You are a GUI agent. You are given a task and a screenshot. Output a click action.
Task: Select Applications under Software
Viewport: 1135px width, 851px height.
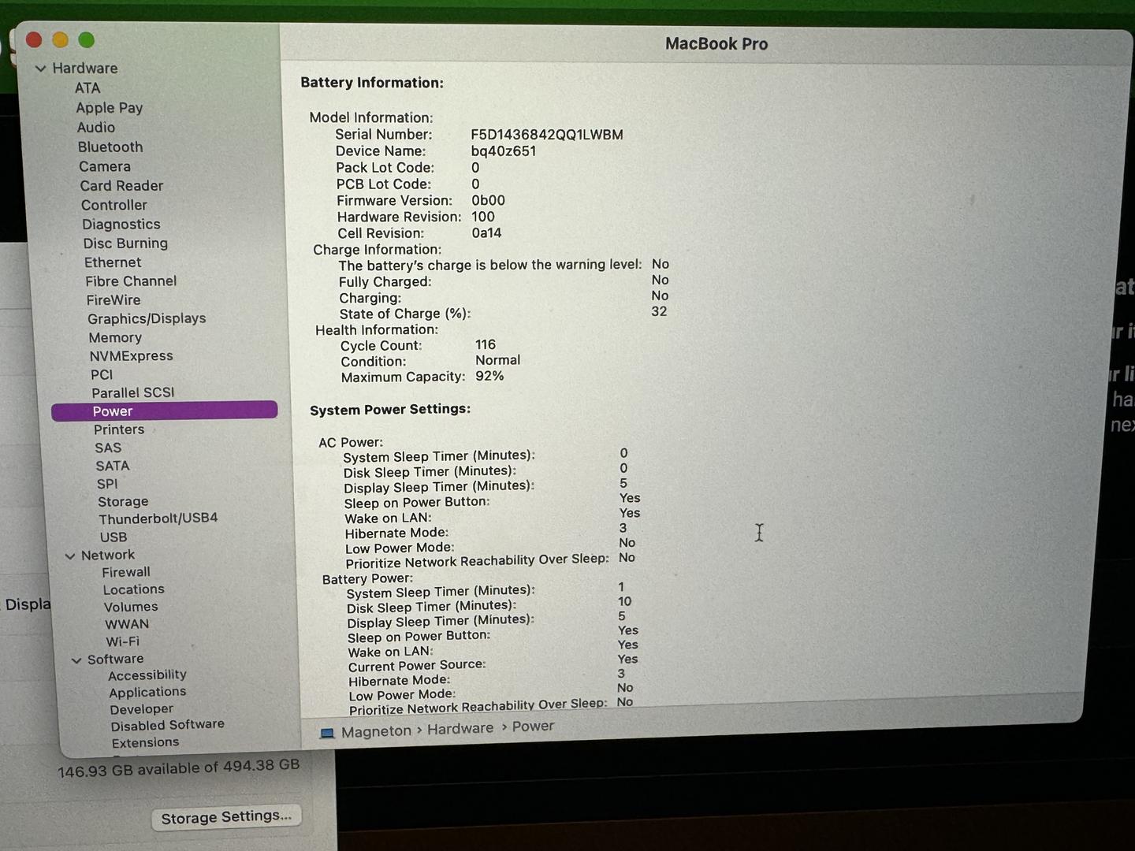coord(147,693)
